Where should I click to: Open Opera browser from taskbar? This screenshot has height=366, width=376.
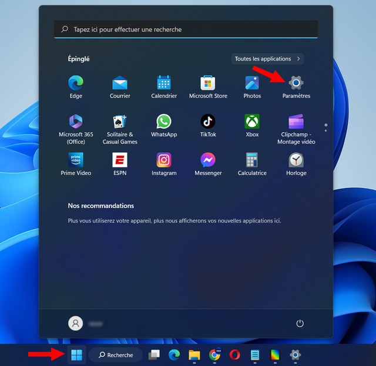coord(235,355)
